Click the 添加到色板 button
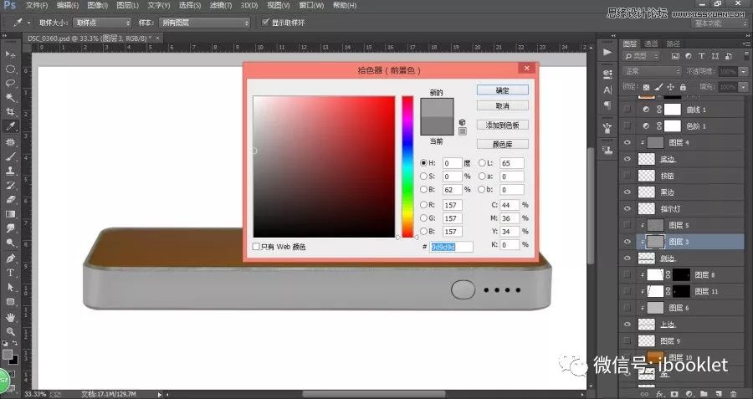 coord(502,125)
